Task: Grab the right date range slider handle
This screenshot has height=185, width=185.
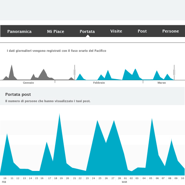Action: (x=174, y=73)
